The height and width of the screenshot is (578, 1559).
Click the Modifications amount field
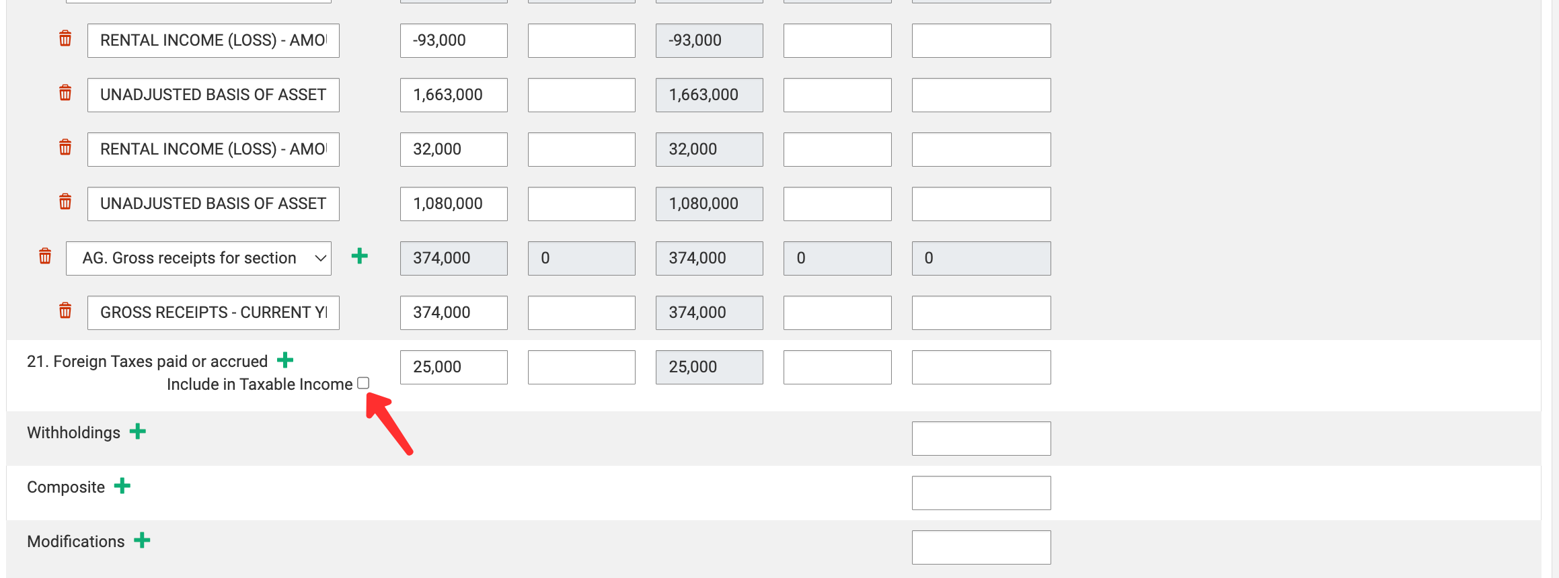981,547
